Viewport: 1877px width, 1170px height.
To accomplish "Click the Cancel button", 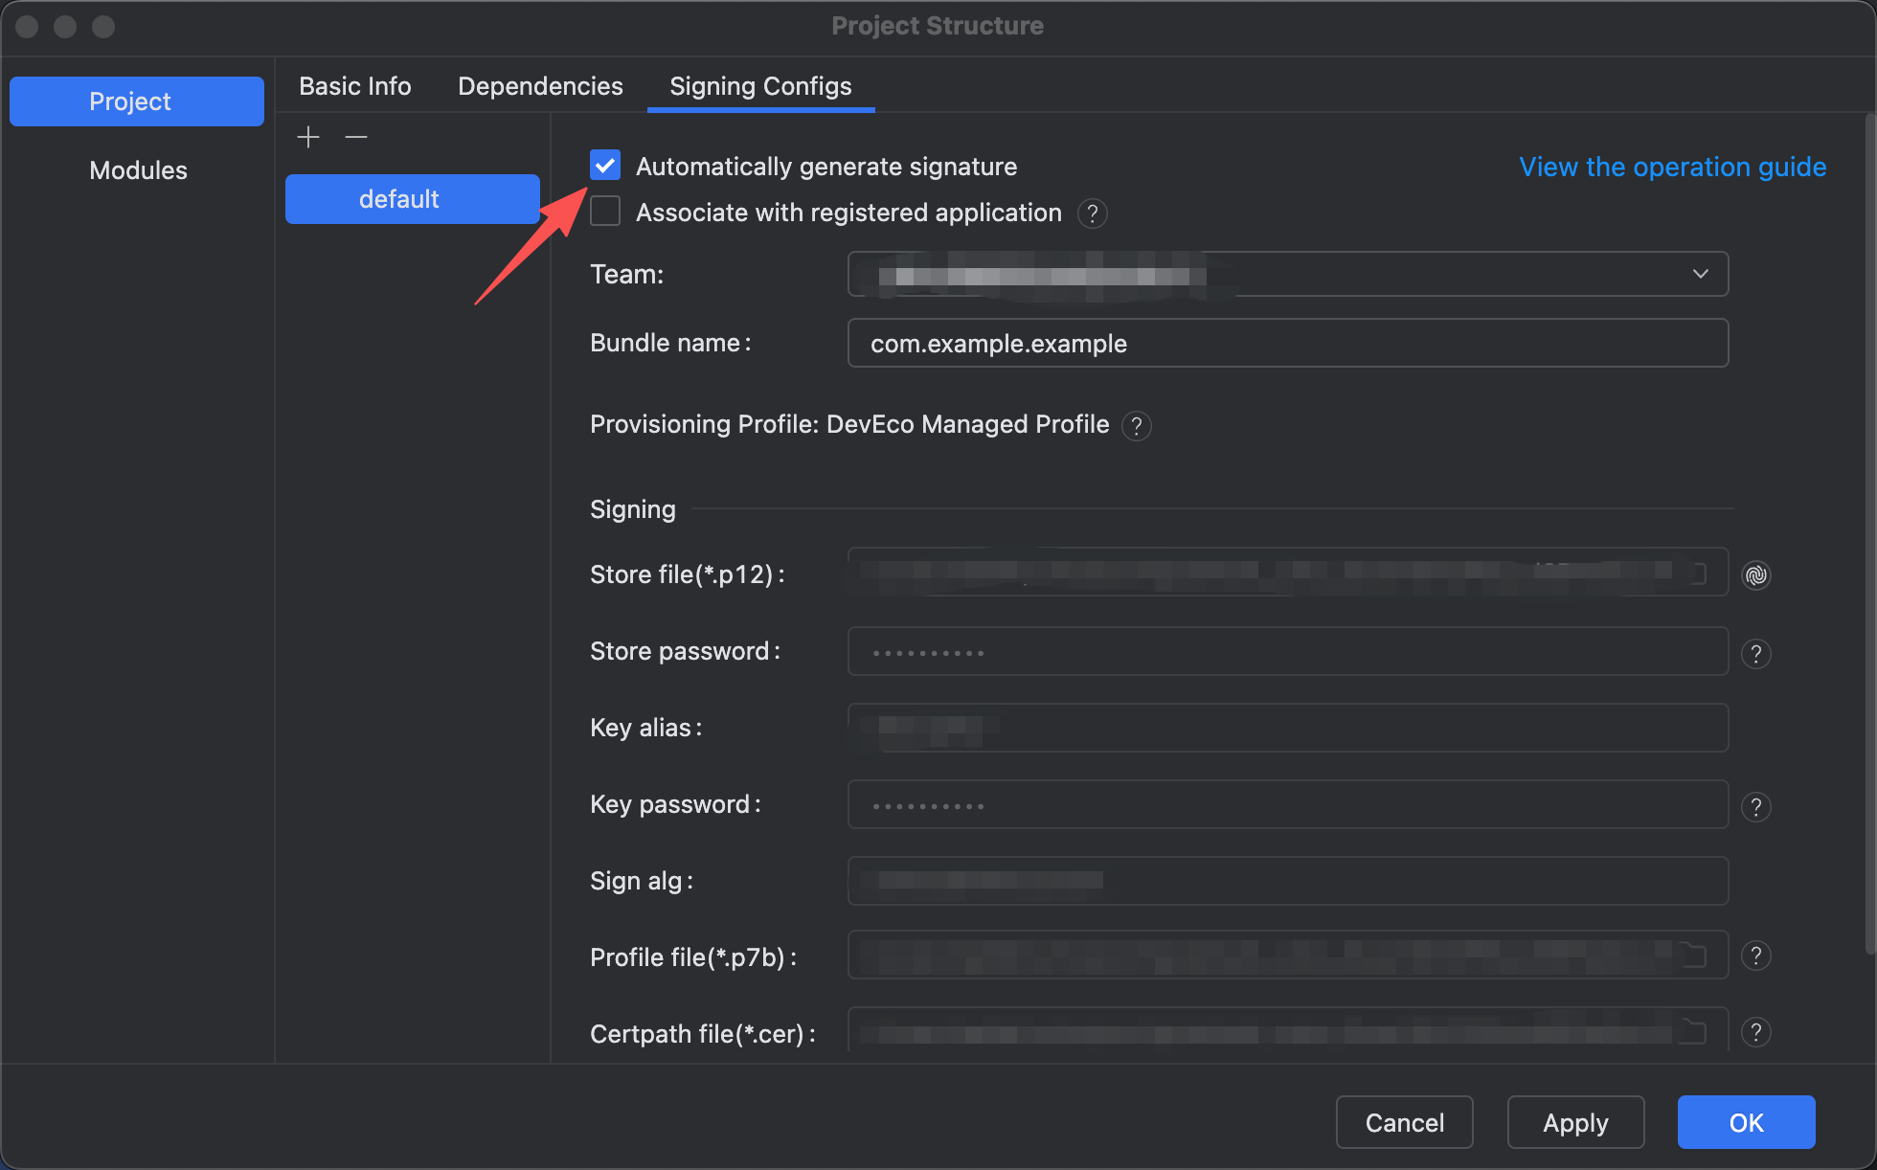I will [x=1404, y=1122].
